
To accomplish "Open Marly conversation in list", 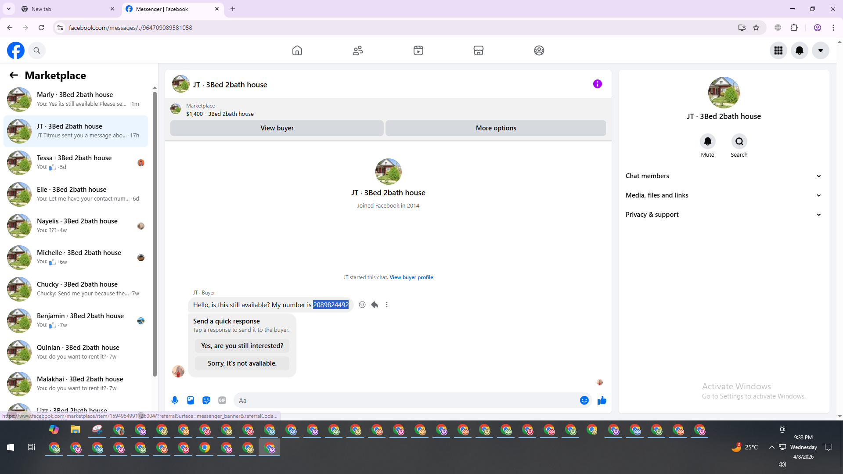I will (76, 99).
